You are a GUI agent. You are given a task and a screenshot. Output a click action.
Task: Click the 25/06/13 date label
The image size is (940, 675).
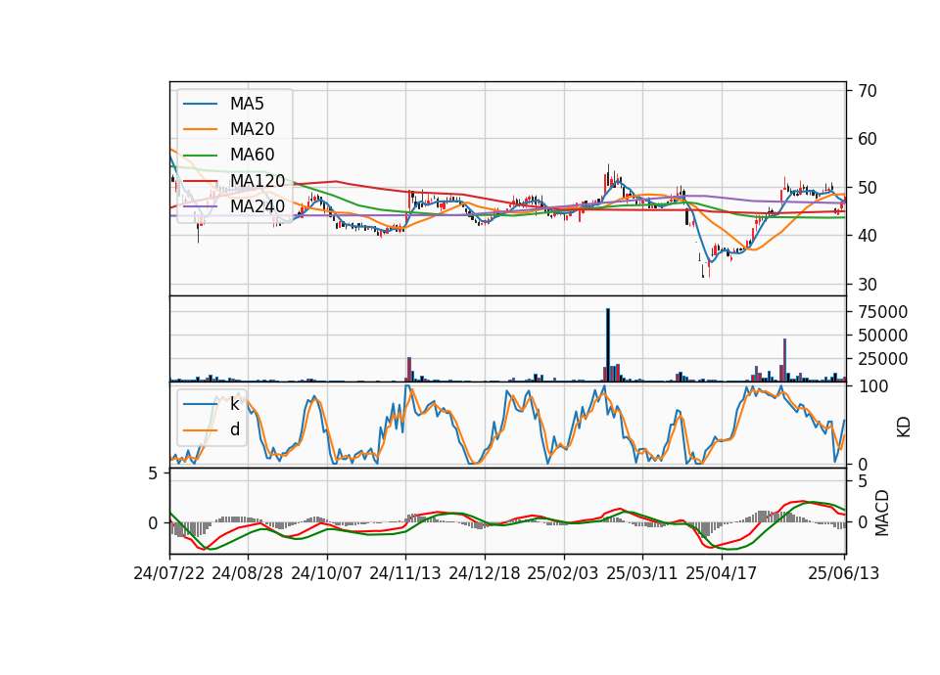pos(843,573)
